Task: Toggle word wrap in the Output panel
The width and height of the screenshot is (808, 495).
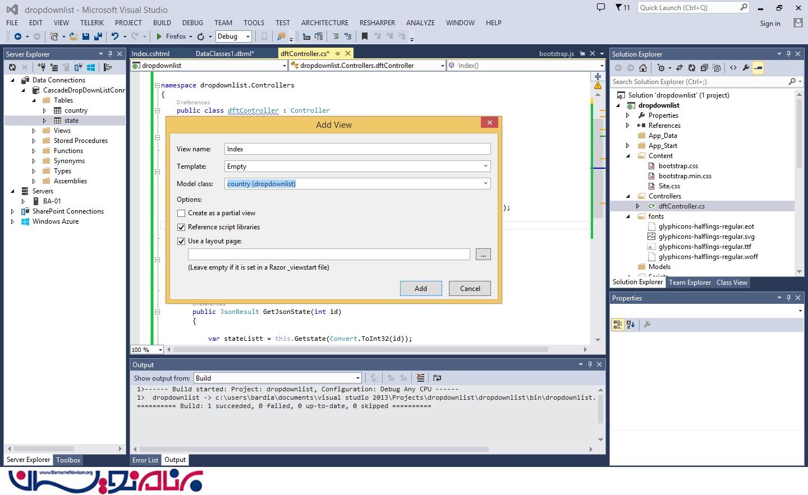Action: coord(437,378)
